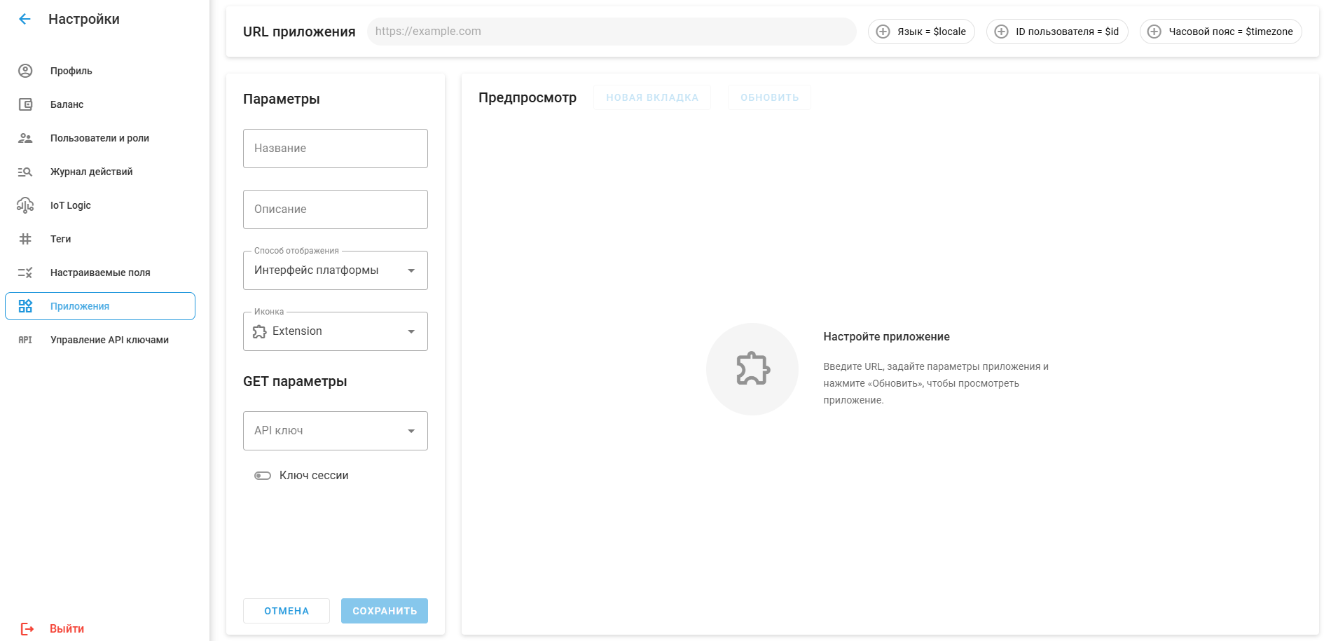Toggle the Ключ сессии switch
The image size is (1324, 641).
coord(263,476)
